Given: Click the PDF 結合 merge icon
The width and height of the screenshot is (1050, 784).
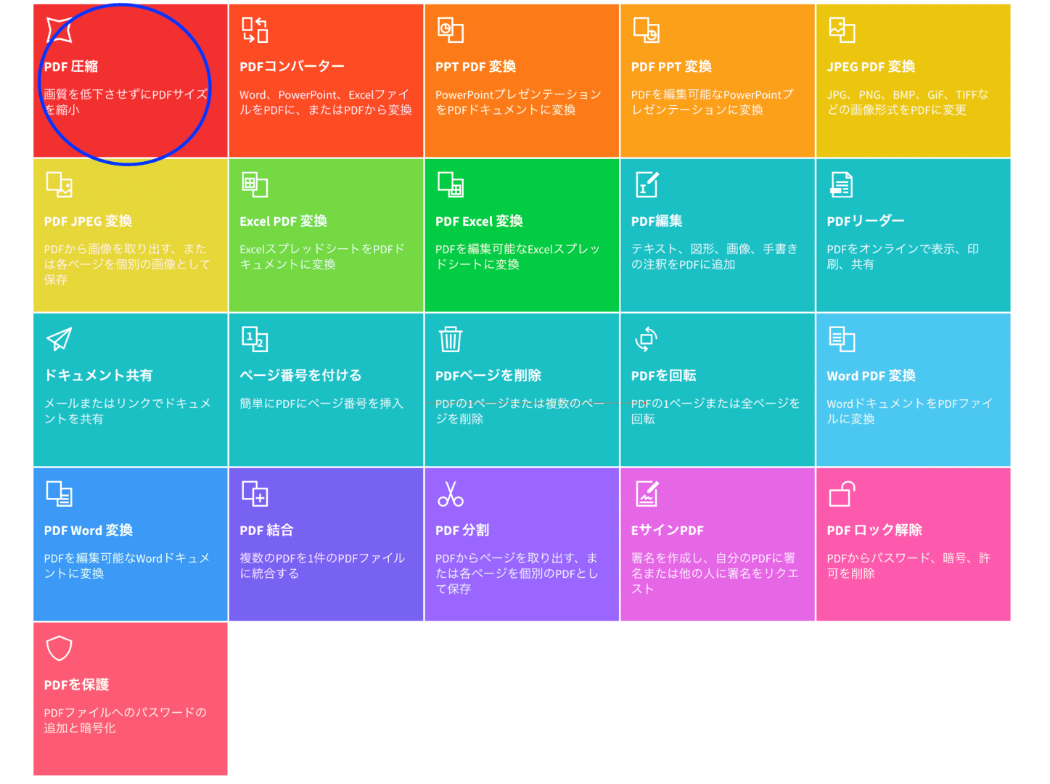Looking at the screenshot, I should 255,494.
